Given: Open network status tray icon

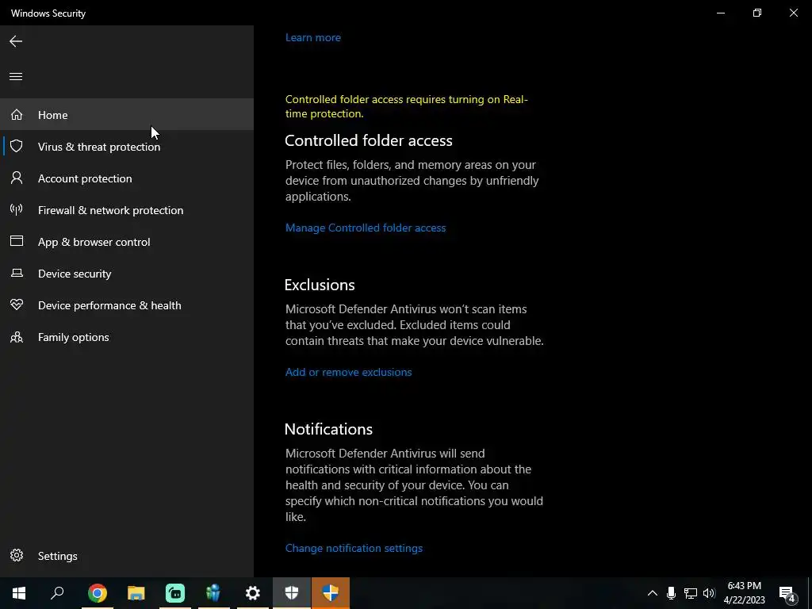Looking at the screenshot, I should (691, 593).
